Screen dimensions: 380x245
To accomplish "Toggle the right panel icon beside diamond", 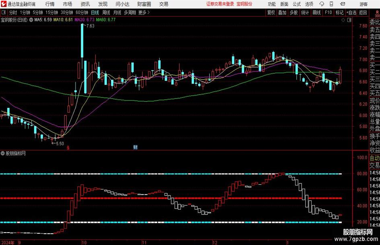I will (349, 20).
